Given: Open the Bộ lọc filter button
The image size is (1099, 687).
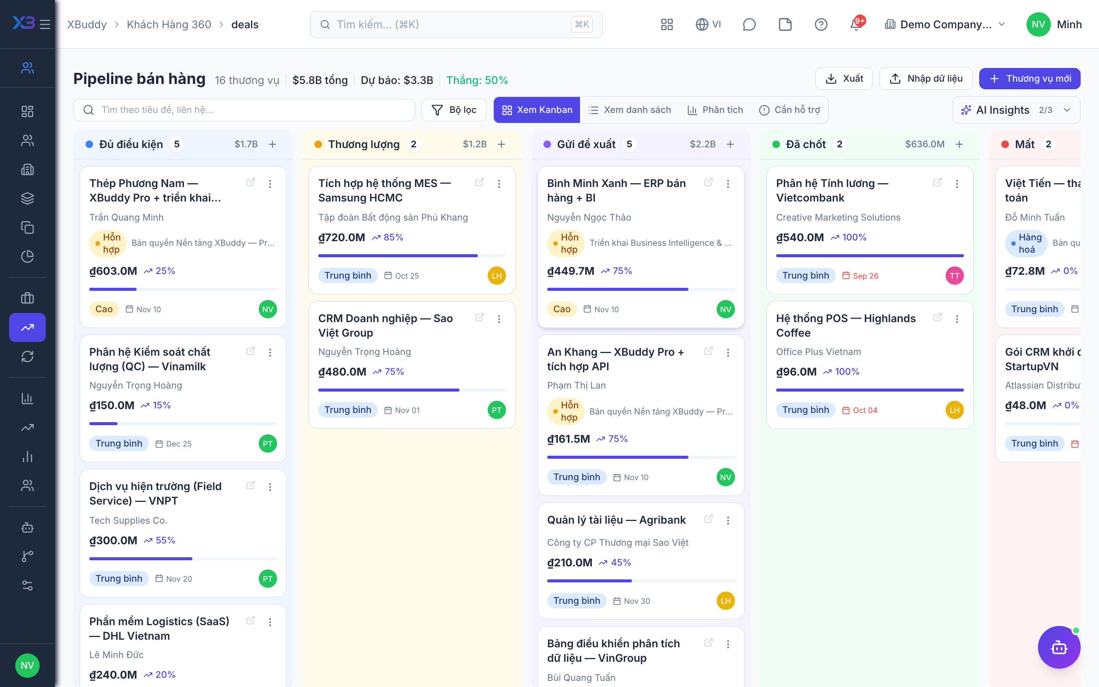Looking at the screenshot, I should tap(454, 110).
